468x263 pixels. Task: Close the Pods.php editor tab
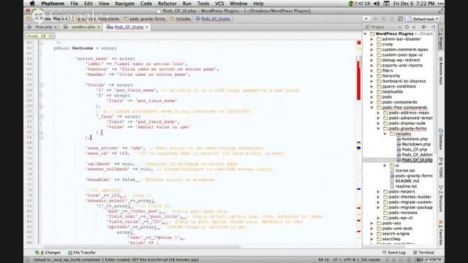point(56,27)
